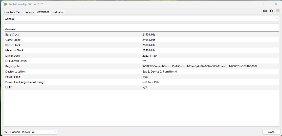Click the General section header in the list
The width and height of the screenshot is (282, 136).
(10, 29)
